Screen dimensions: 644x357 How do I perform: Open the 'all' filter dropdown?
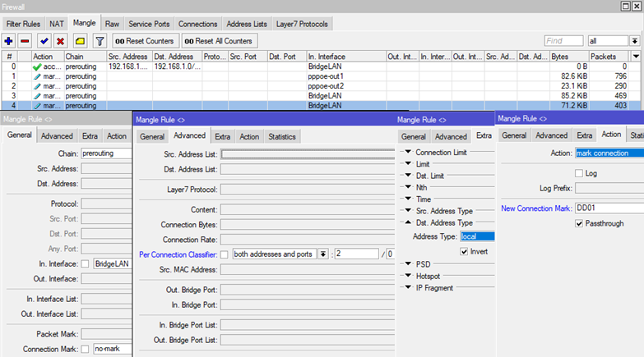click(x=635, y=40)
